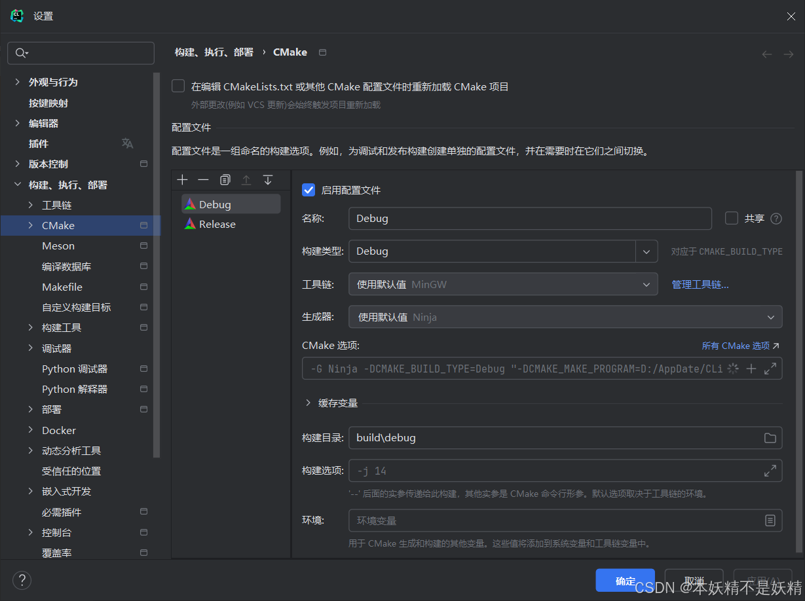The image size is (805, 601).
Task: Click the 环境变量 input field
Action: pyautogui.click(x=565, y=520)
